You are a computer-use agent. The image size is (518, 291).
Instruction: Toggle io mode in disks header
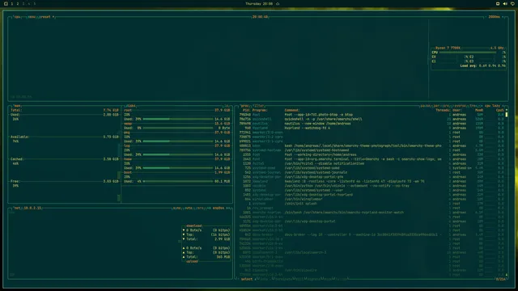(227, 106)
